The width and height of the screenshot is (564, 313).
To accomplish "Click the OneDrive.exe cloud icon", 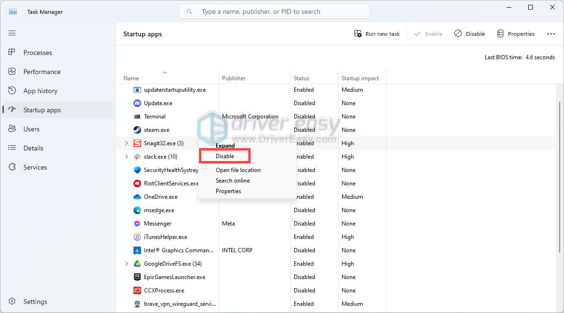I will [x=137, y=197].
